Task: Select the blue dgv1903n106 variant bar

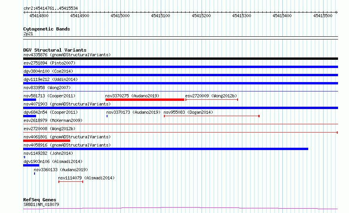Action: click(x=31, y=165)
